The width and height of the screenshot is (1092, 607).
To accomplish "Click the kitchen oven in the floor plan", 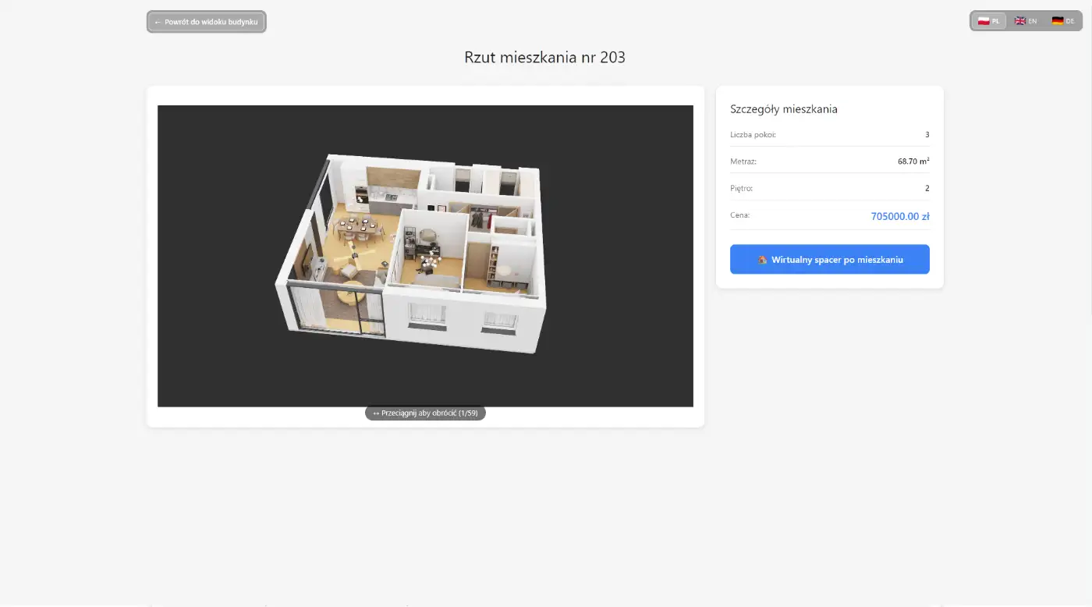I will click(x=360, y=196).
